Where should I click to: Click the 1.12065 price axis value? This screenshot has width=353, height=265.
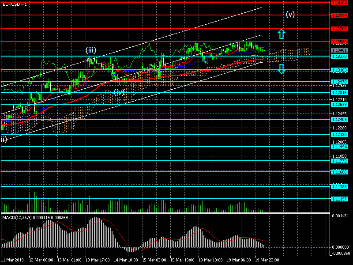tap(339, 142)
